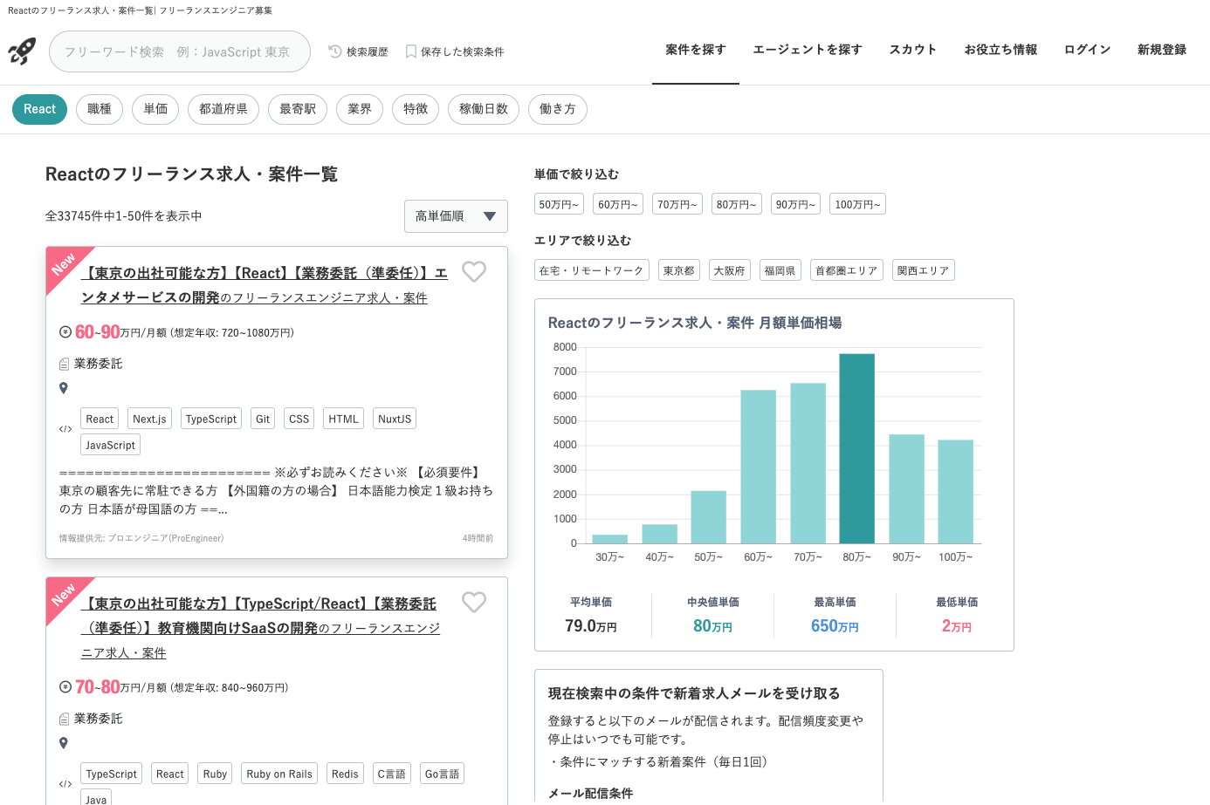Click yen coin icon beside 70~80万円
This screenshot has width=1210, height=805.
coord(65,687)
